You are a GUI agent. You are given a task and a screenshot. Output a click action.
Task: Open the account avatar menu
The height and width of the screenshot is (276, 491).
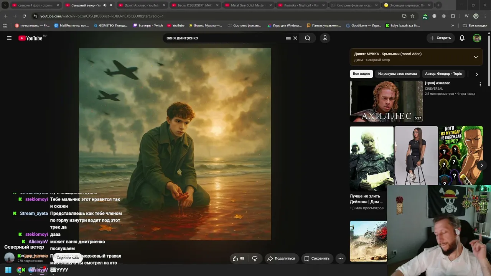(x=477, y=38)
